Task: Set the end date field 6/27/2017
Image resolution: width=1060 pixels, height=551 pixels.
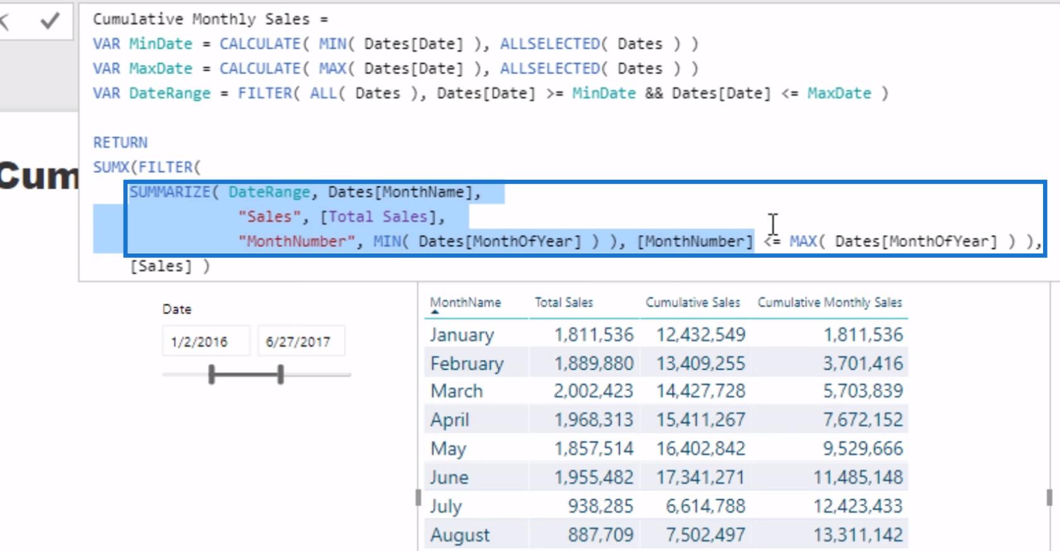Action: 301,342
